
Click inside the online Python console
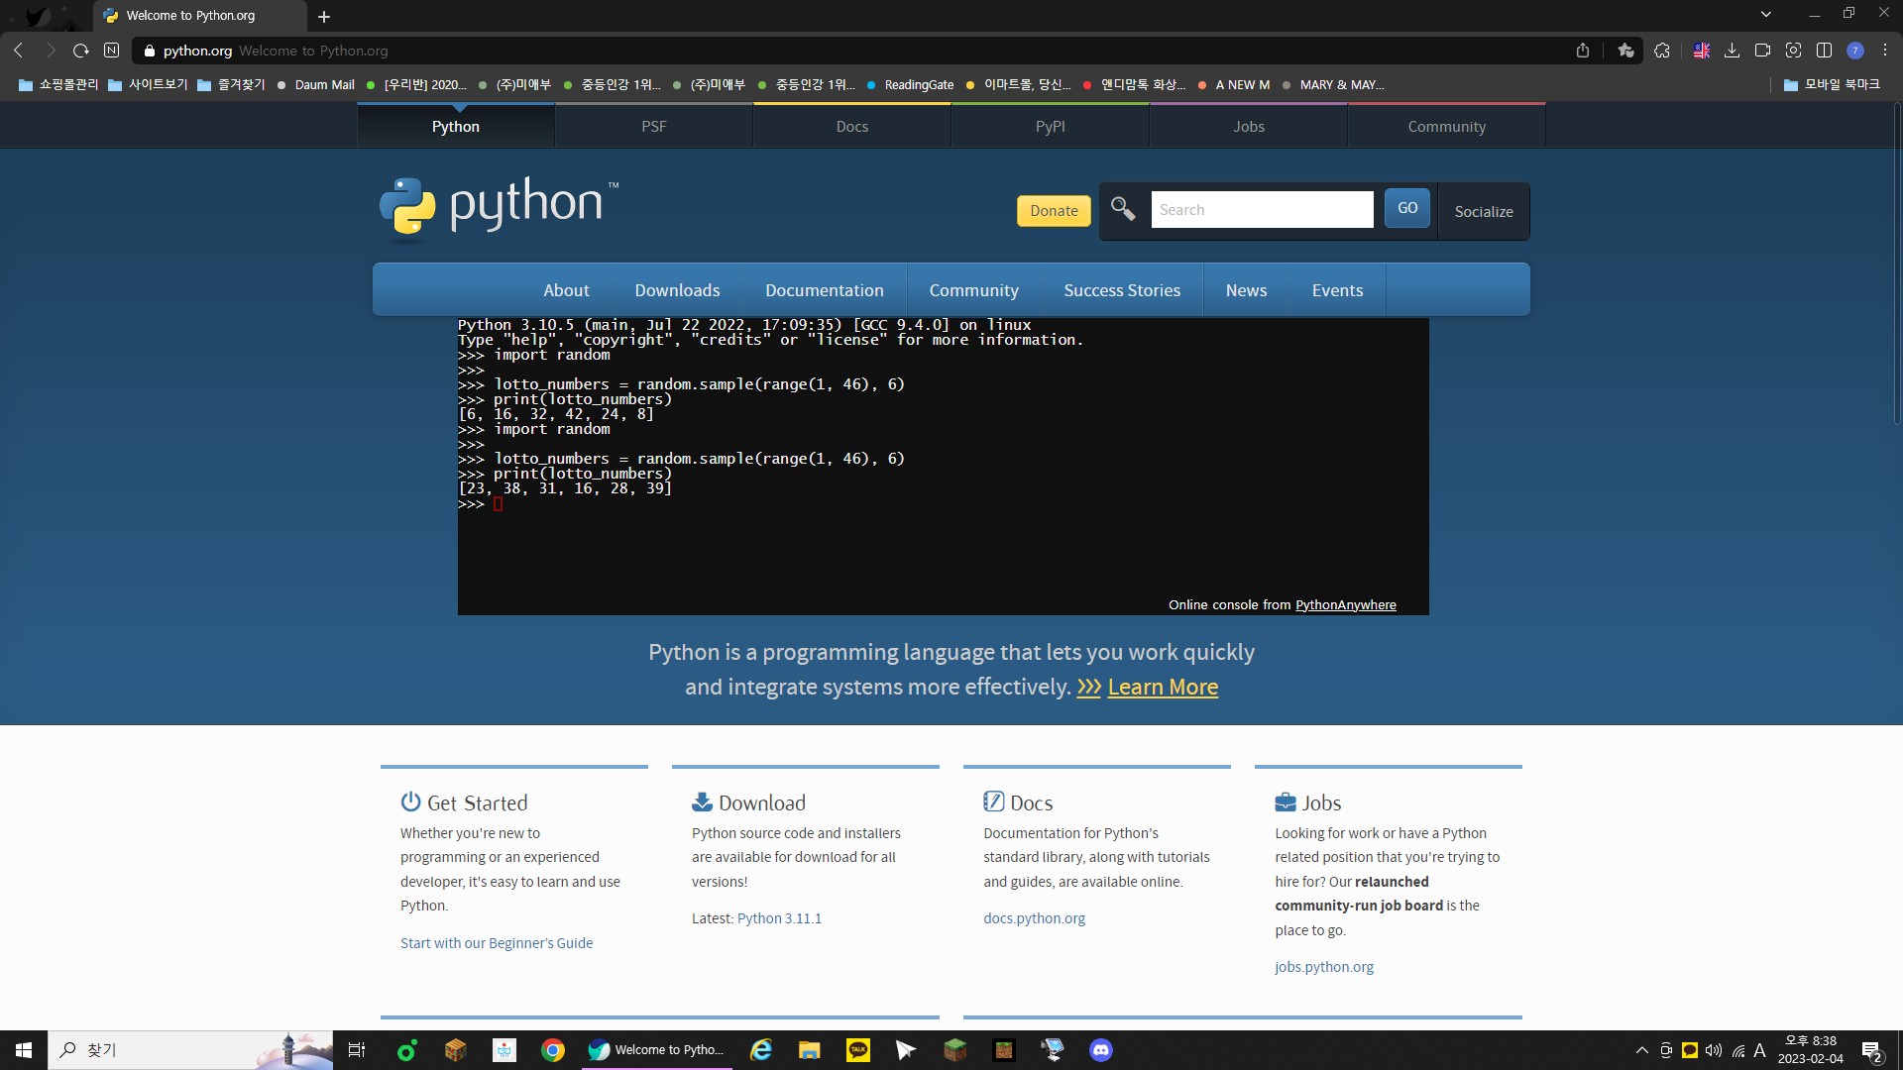coord(943,466)
